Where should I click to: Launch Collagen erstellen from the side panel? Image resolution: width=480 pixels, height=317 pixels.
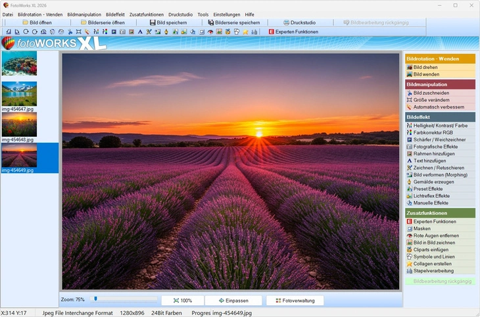[x=432, y=264]
